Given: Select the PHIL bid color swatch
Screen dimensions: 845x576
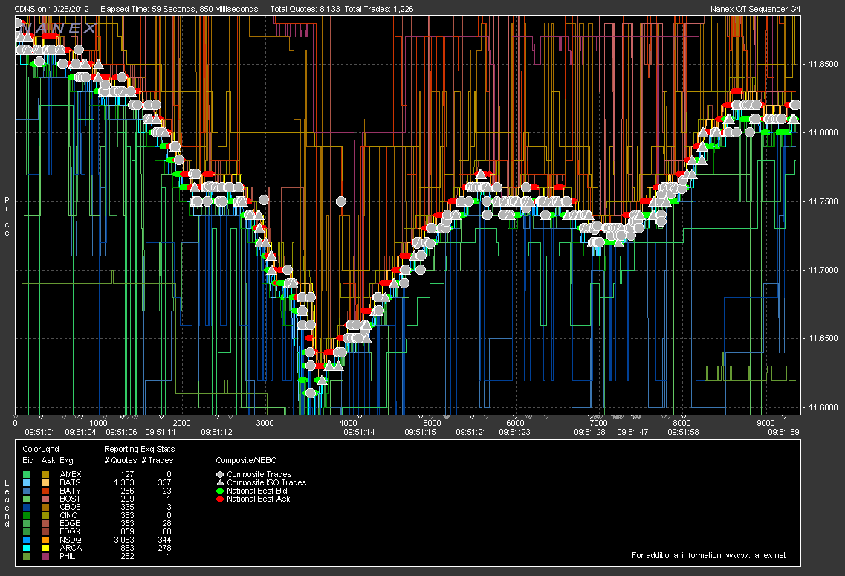Looking at the screenshot, I should pos(27,556).
